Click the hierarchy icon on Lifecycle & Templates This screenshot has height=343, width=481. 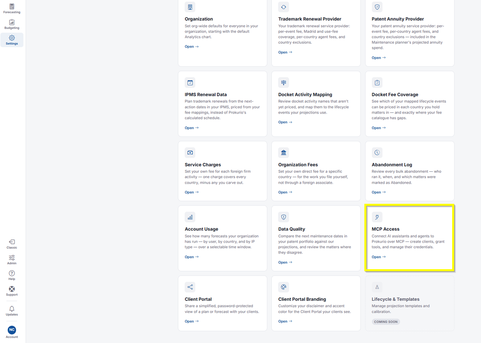[x=377, y=287]
